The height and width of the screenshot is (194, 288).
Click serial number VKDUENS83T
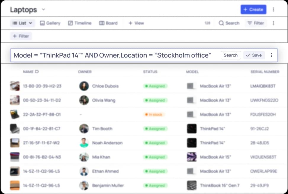point(263,157)
